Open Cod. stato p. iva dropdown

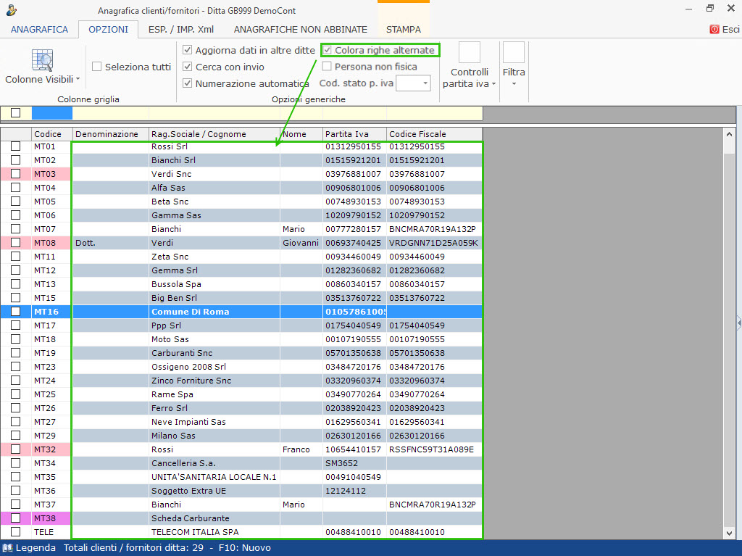click(x=425, y=83)
